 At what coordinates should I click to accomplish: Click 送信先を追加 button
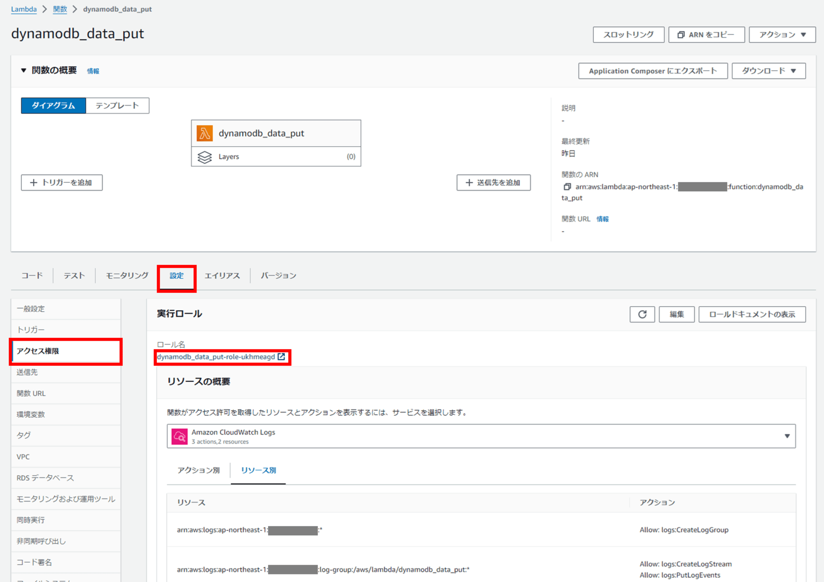tap(493, 182)
